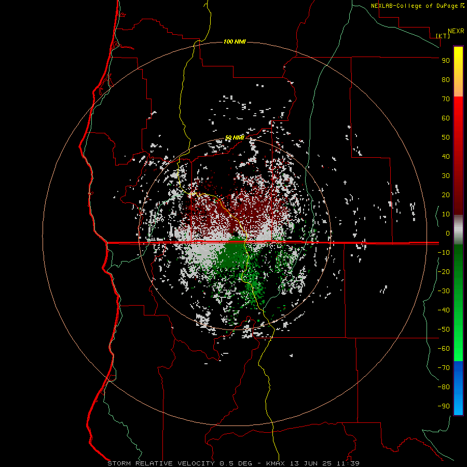Click the blue segment at the color bar bottom
The image size is (467, 467).
click(x=458, y=388)
